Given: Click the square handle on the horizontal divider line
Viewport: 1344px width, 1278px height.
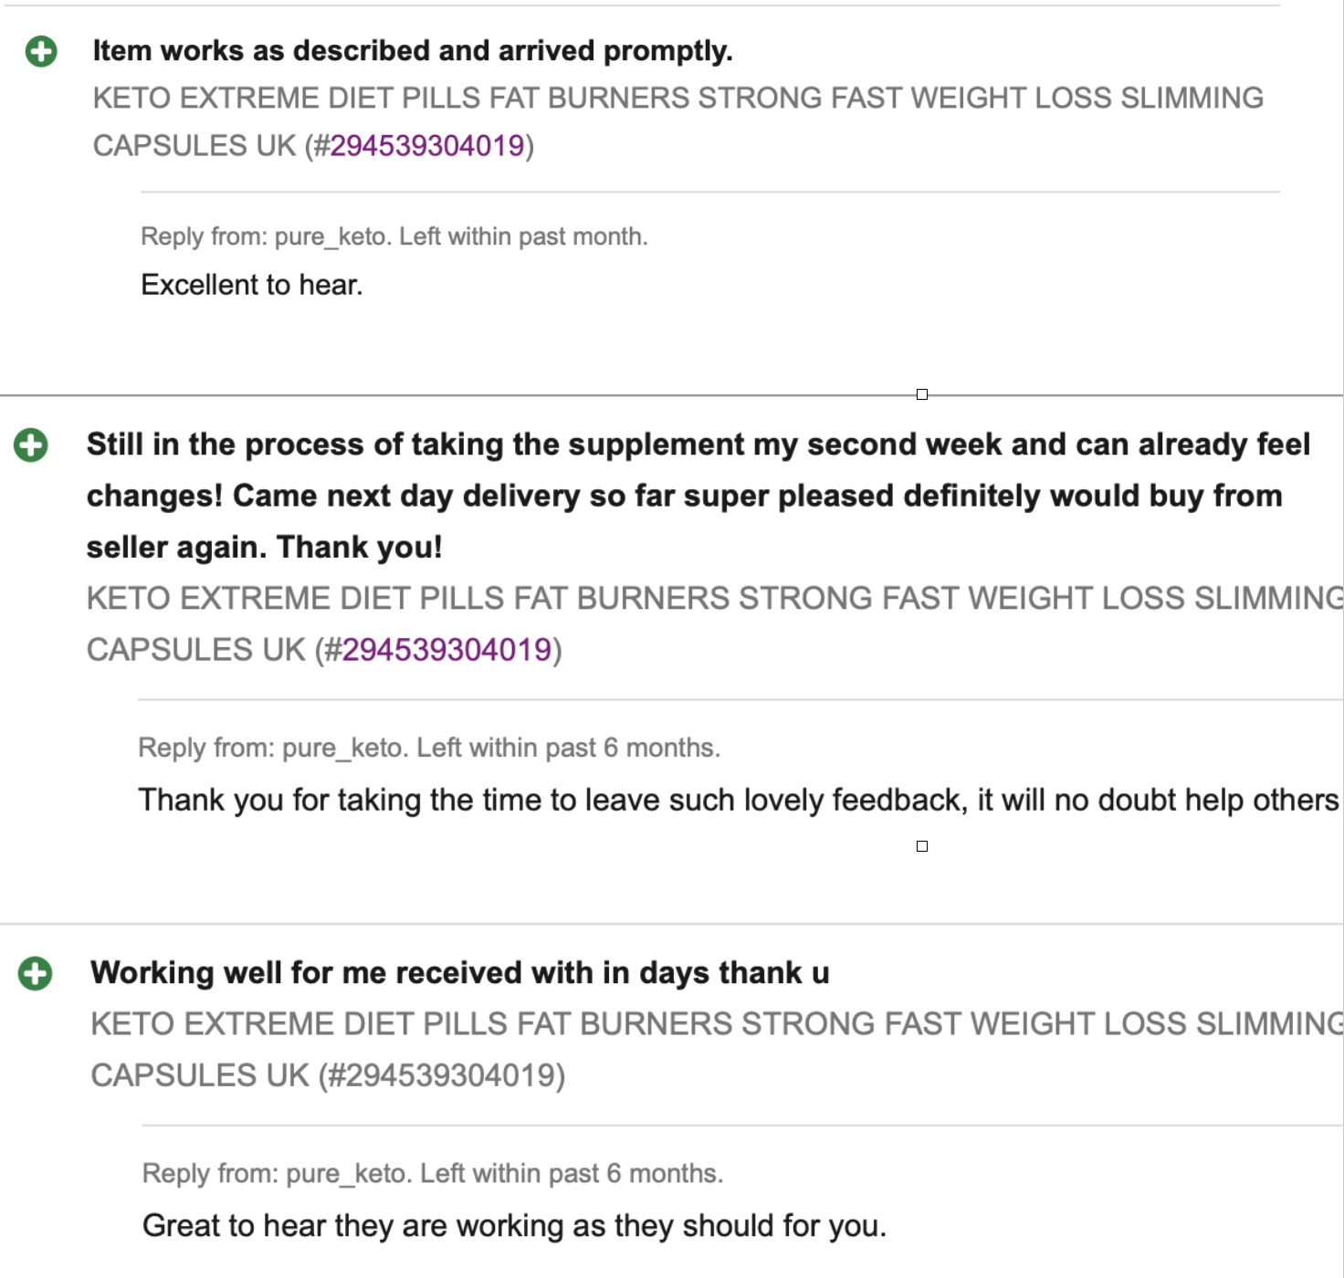Looking at the screenshot, I should [x=922, y=394].
